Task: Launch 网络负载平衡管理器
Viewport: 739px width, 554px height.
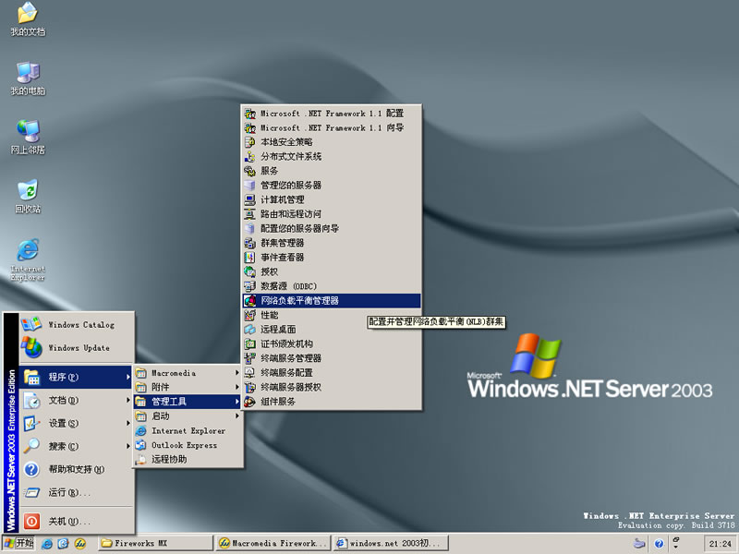Action: click(x=332, y=301)
